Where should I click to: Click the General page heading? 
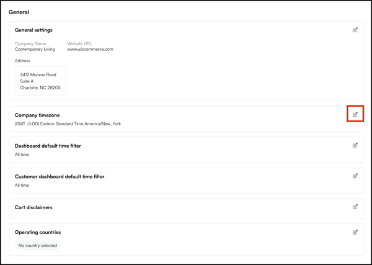pos(19,12)
